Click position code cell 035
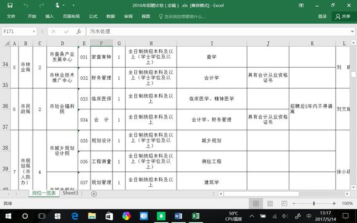 [x=84, y=141]
